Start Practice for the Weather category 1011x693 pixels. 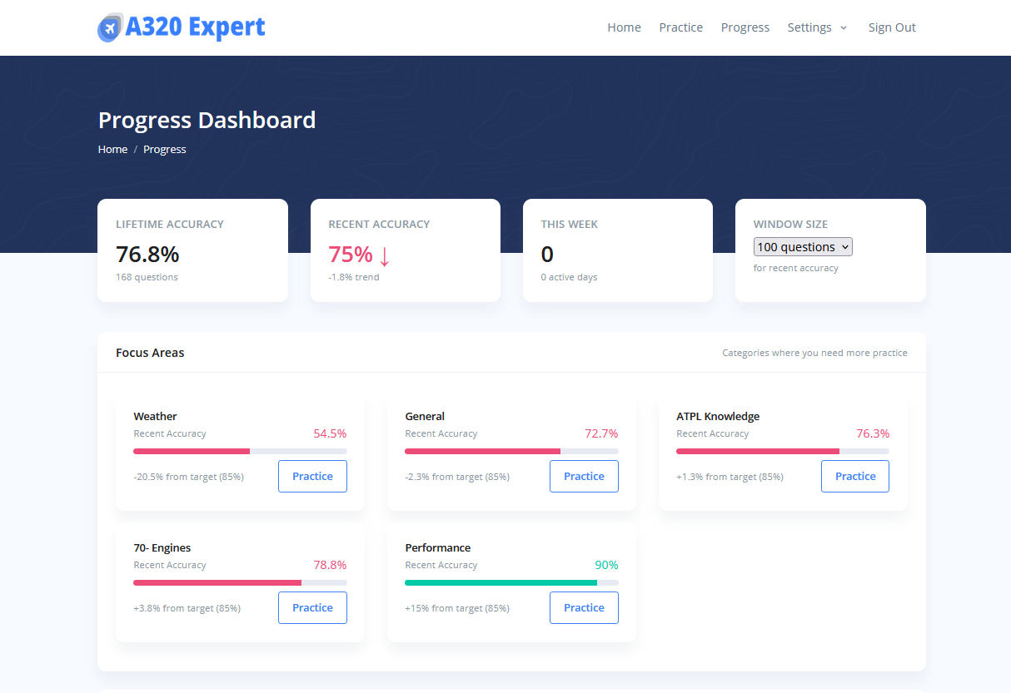[x=312, y=477]
